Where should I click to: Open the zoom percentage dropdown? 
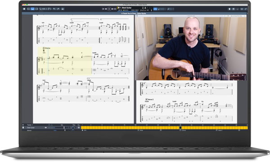(x=43, y=9)
